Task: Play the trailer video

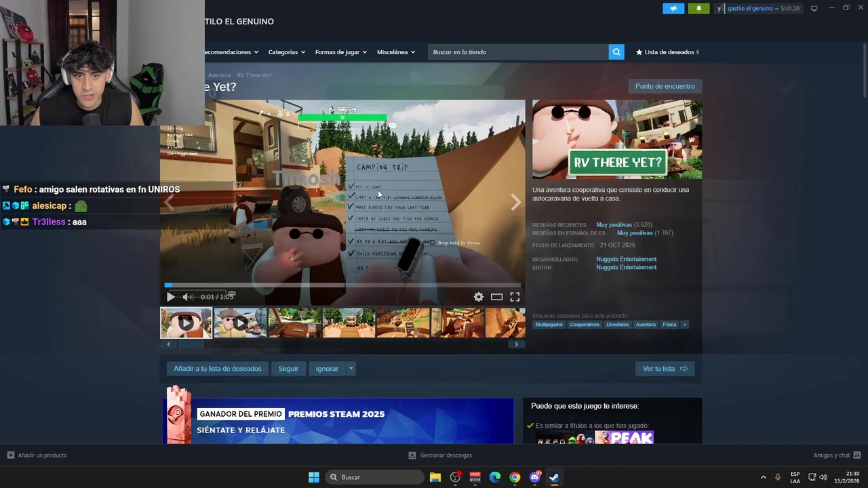Action: (170, 297)
